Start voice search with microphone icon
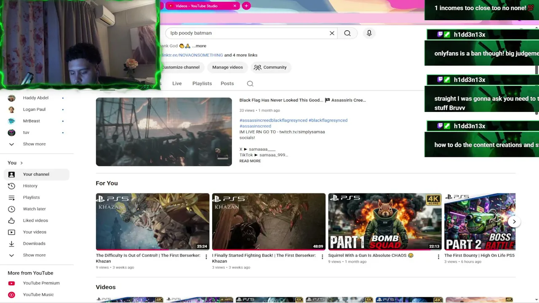The image size is (539, 303). pyautogui.click(x=369, y=33)
